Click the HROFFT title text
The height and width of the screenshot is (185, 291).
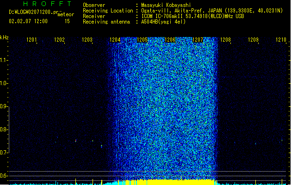point(47,4)
